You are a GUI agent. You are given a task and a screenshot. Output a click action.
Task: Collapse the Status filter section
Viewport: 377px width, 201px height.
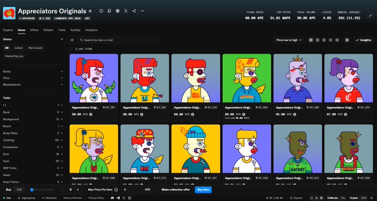pyautogui.click(x=62, y=39)
